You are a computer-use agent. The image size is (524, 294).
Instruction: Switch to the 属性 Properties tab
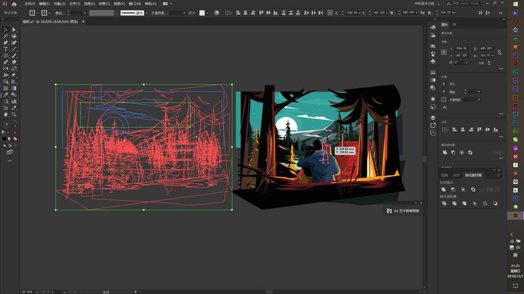[444, 24]
